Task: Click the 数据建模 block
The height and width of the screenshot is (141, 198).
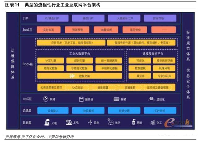Action: tap(140, 68)
